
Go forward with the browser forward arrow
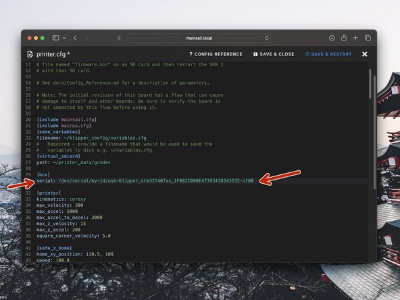[x=86, y=38]
